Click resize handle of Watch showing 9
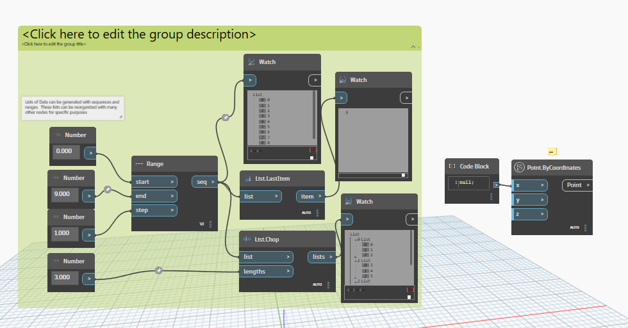This screenshot has width=628, height=328. [403, 175]
